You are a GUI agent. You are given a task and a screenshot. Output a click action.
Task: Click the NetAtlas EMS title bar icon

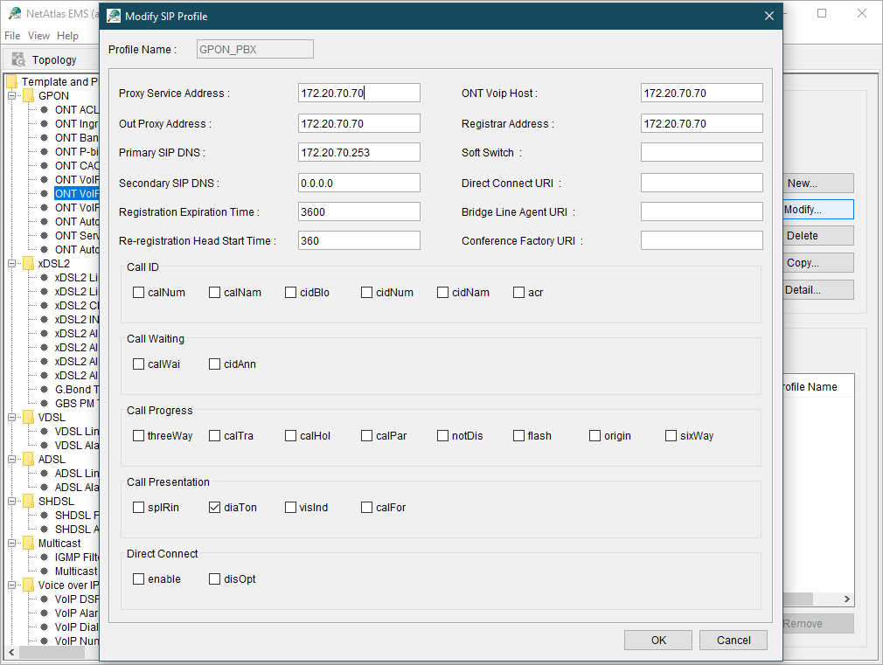pos(14,13)
